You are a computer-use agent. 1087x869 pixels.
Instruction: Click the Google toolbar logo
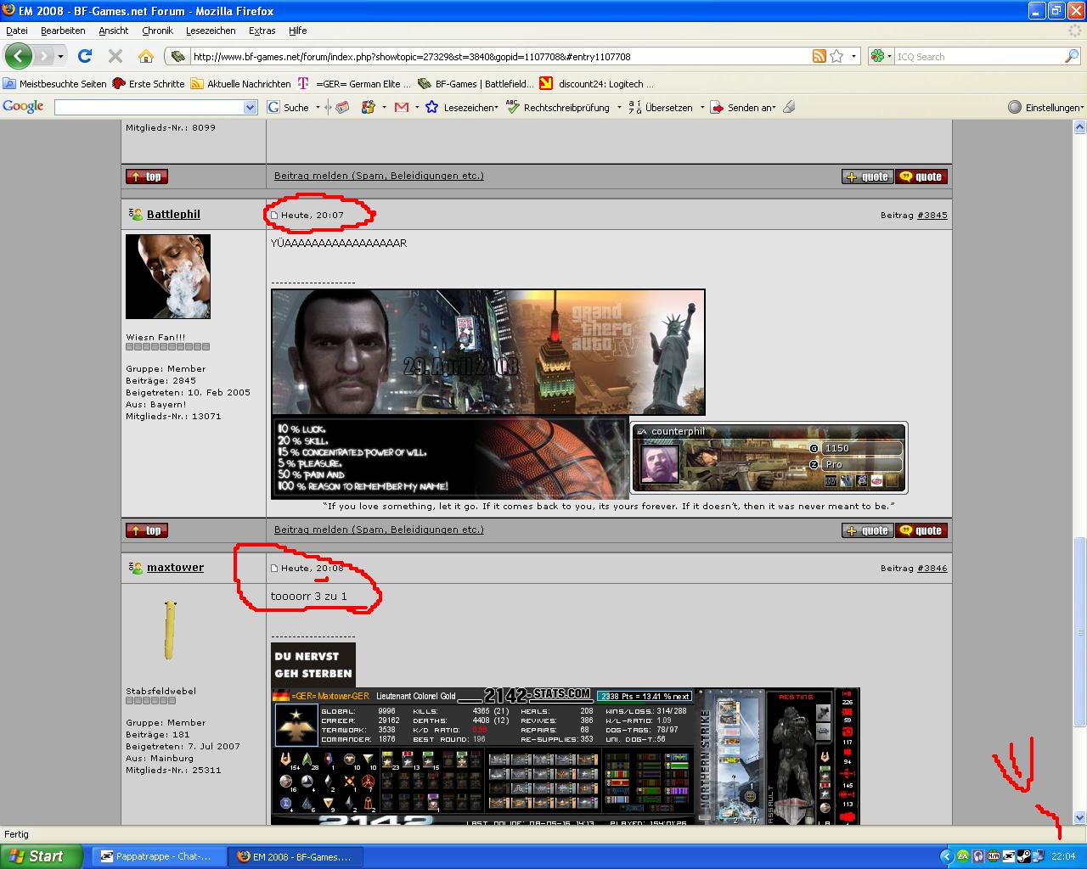pos(23,106)
